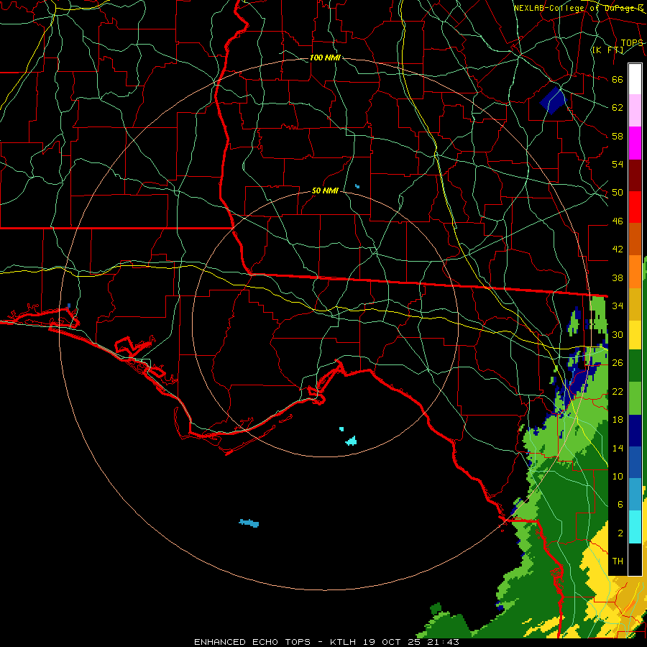Click the white 66 K FT legend swatch
The height and width of the screenshot is (647, 647).
tap(635, 79)
